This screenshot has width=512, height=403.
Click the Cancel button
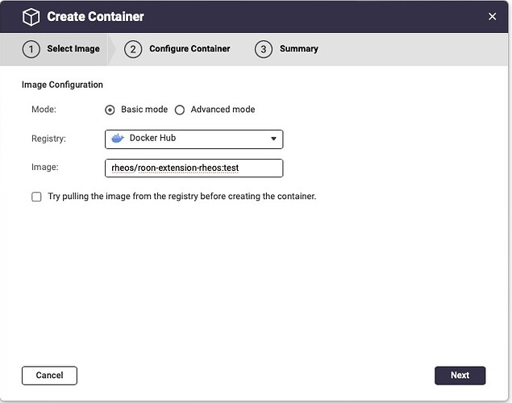click(50, 376)
